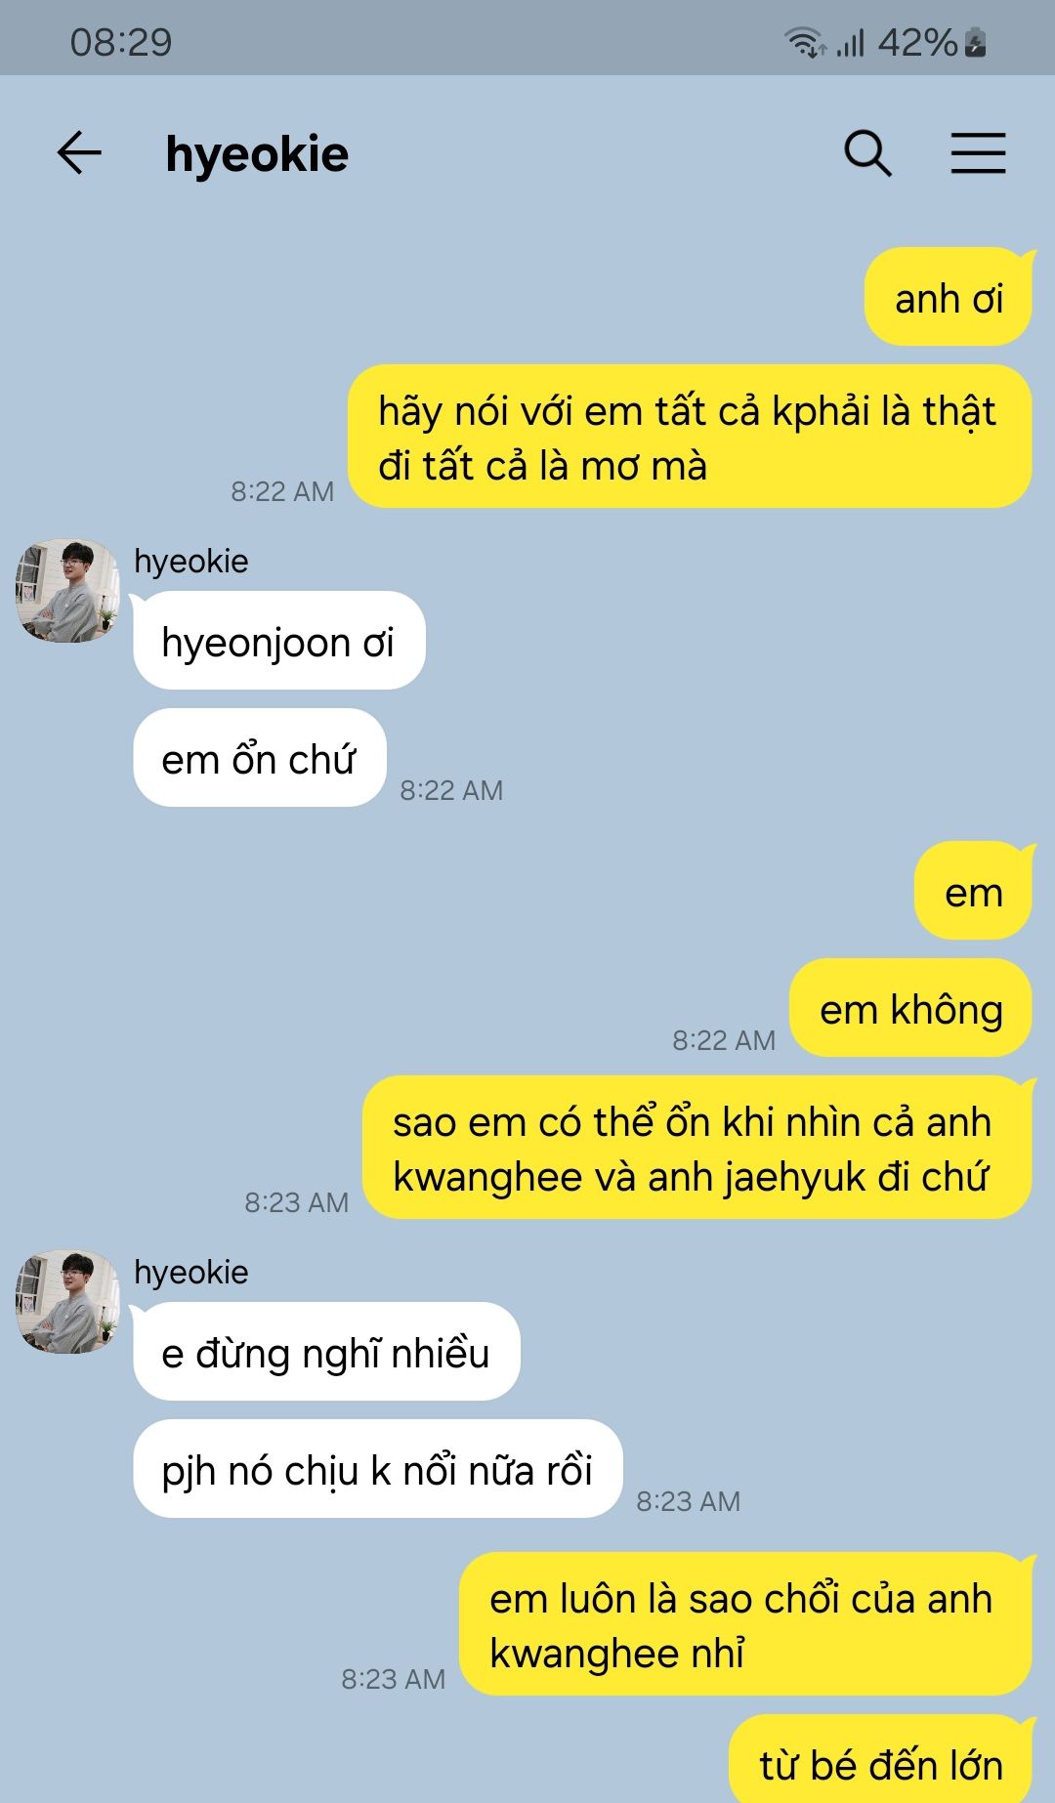The width and height of the screenshot is (1055, 1803).
Task: Tap the Wi-Fi status icon
Action: [805, 42]
